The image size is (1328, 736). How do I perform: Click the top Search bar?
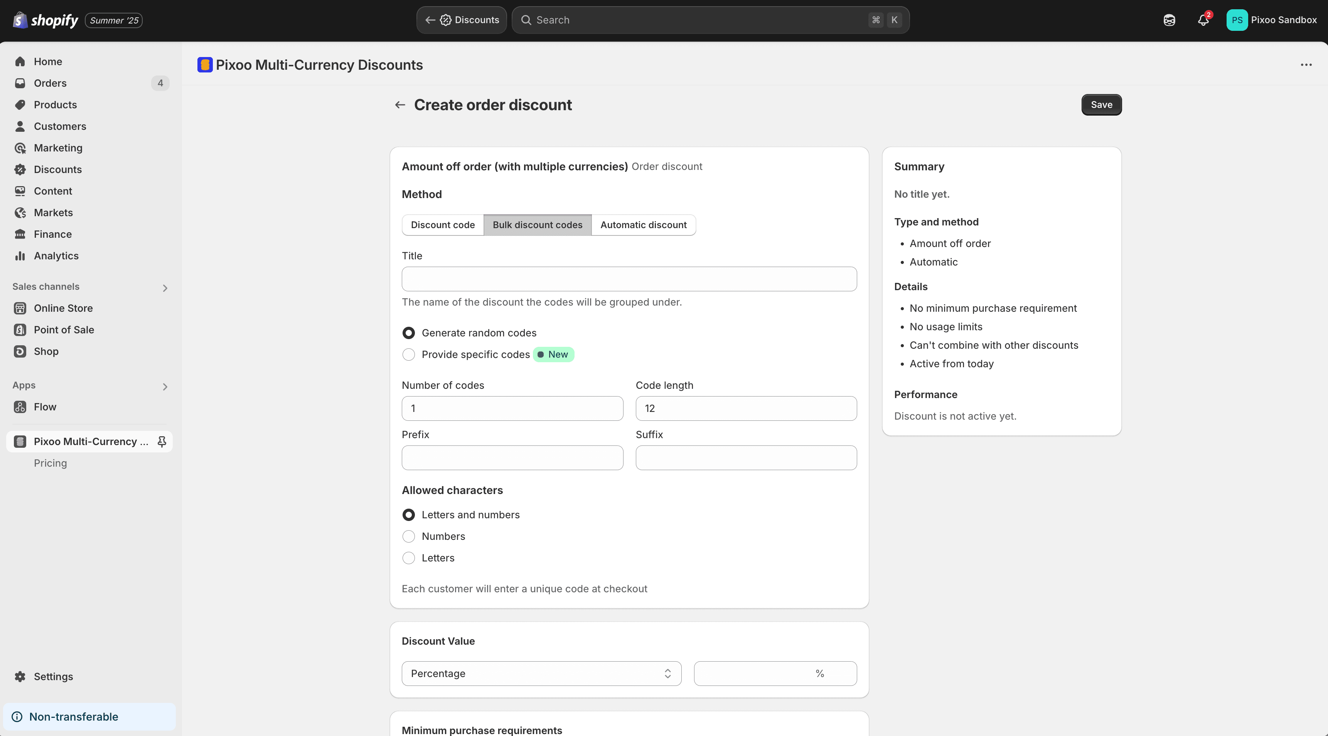coord(710,20)
